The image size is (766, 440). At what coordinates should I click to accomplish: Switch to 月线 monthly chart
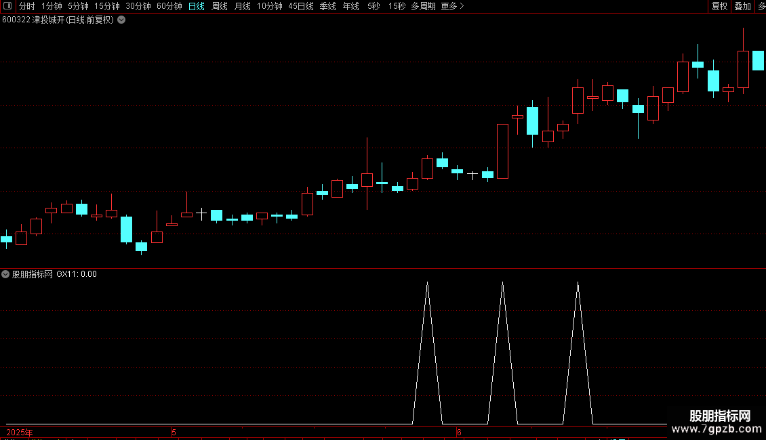[242, 6]
